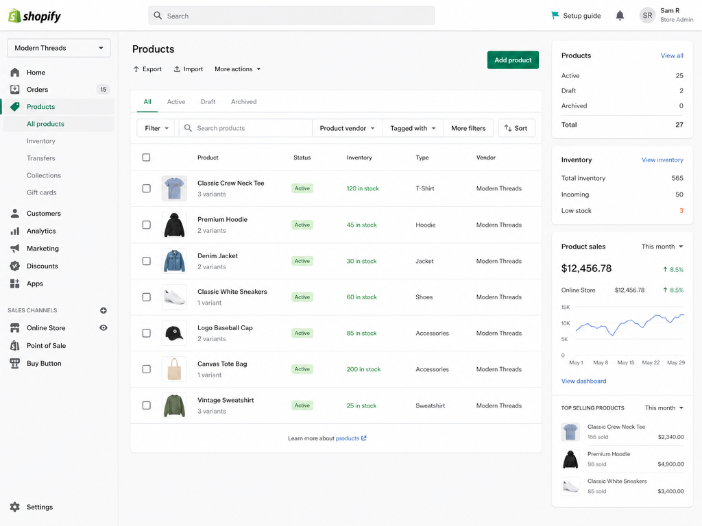Expand the More actions dropdown
The width and height of the screenshot is (702, 526).
[x=237, y=69]
